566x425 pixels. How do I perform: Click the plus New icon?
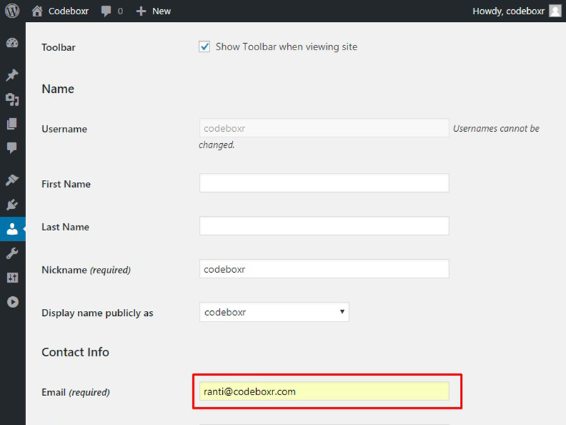click(x=141, y=11)
